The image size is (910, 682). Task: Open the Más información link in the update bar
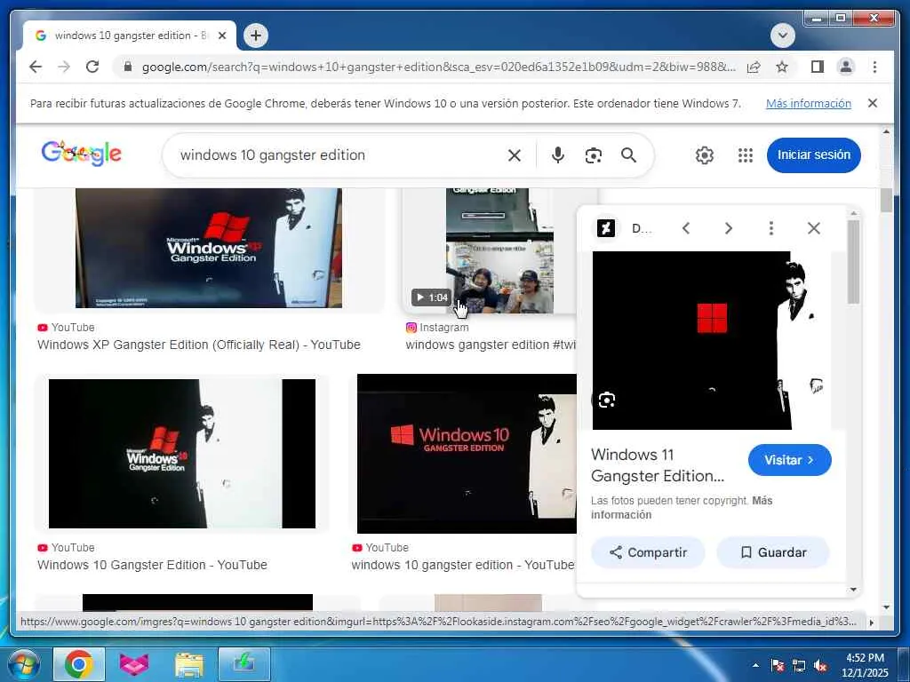(x=809, y=103)
